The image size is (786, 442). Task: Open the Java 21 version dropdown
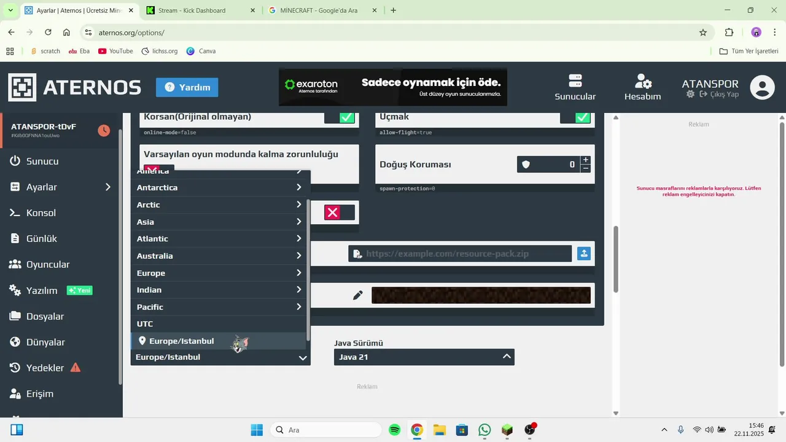pyautogui.click(x=424, y=357)
